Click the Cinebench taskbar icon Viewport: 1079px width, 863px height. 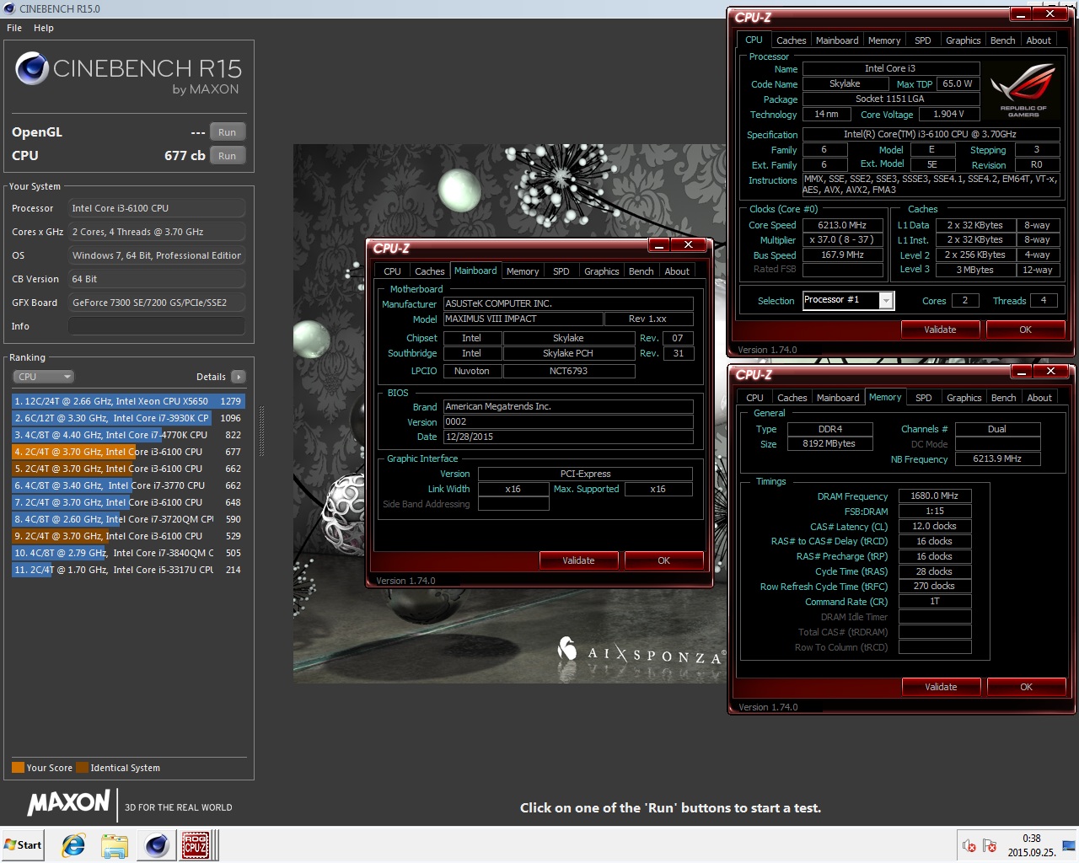(x=156, y=845)
